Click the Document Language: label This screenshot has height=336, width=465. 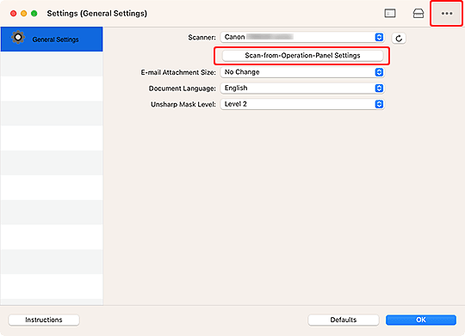183,89
